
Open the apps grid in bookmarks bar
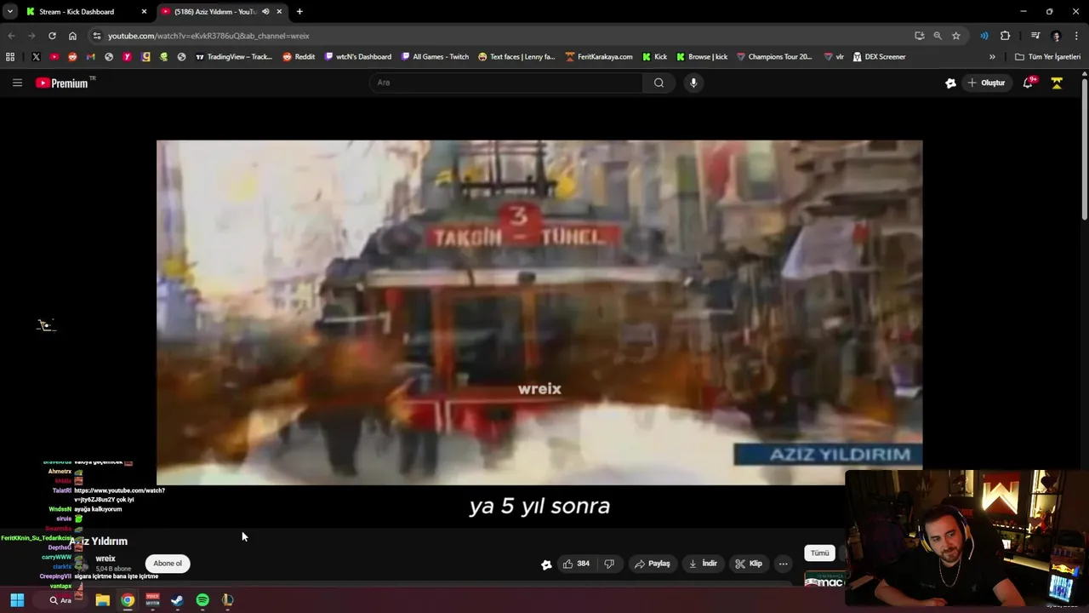[x=10, y=57]
